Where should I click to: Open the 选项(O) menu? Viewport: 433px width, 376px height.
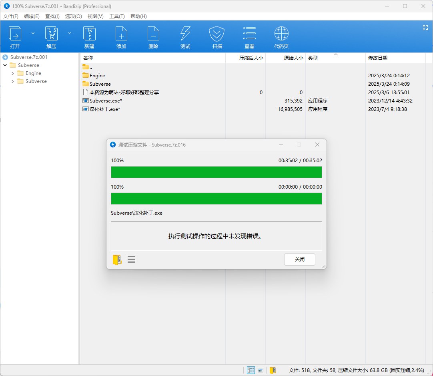point(74,16)
